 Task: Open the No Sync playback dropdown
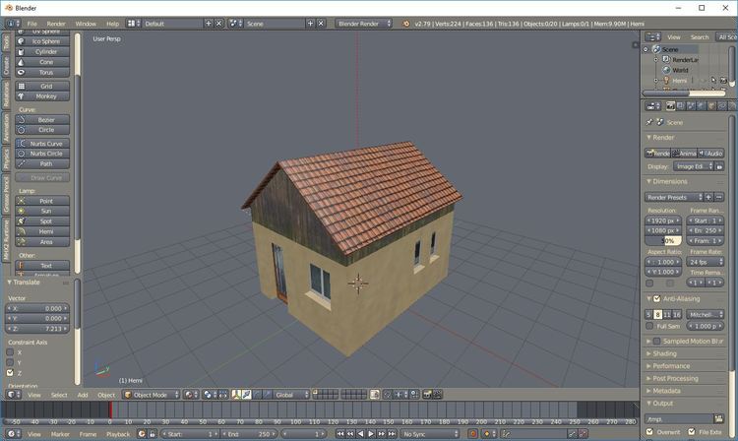coord(430,434)
